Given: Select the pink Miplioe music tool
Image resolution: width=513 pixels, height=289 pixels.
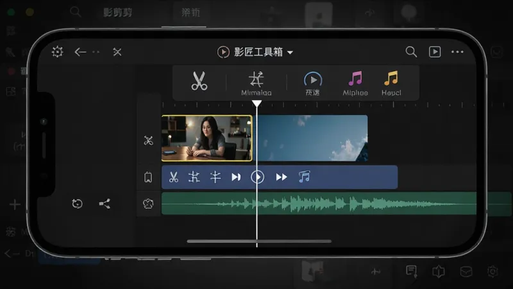Looking at the screenshot, I should click(x=355, y=83).
